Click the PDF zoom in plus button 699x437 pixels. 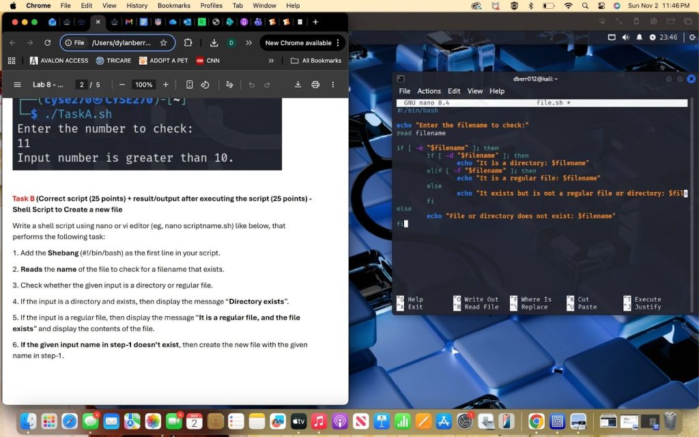[x=166, y=85]
